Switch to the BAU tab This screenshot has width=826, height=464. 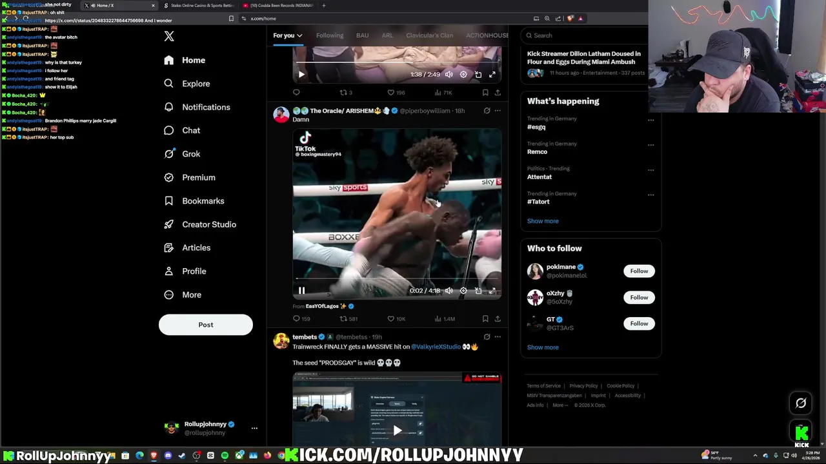[363, 35]
